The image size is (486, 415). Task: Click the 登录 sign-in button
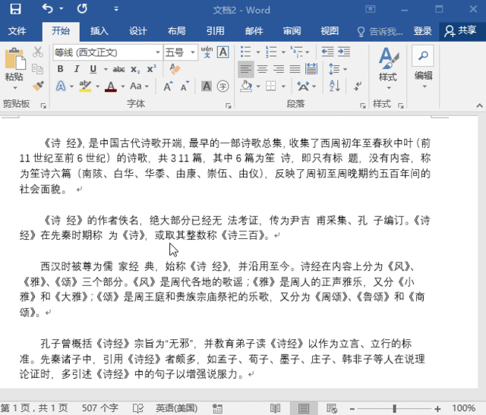pos(422,30)
